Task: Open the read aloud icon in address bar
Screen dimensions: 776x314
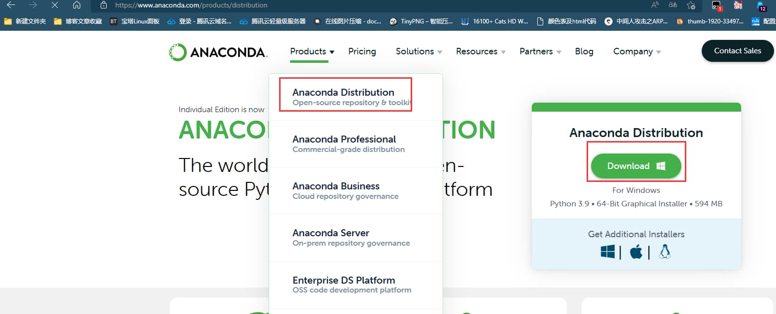Action: tap(655, 5)
